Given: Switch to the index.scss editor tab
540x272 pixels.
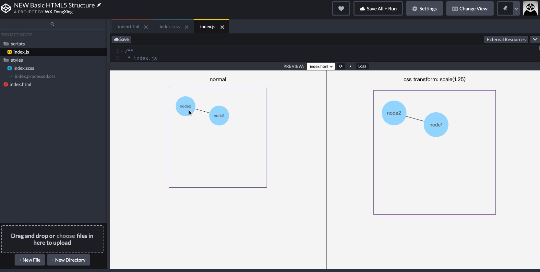Looking at the screenshot, I should tap(170, 27).
